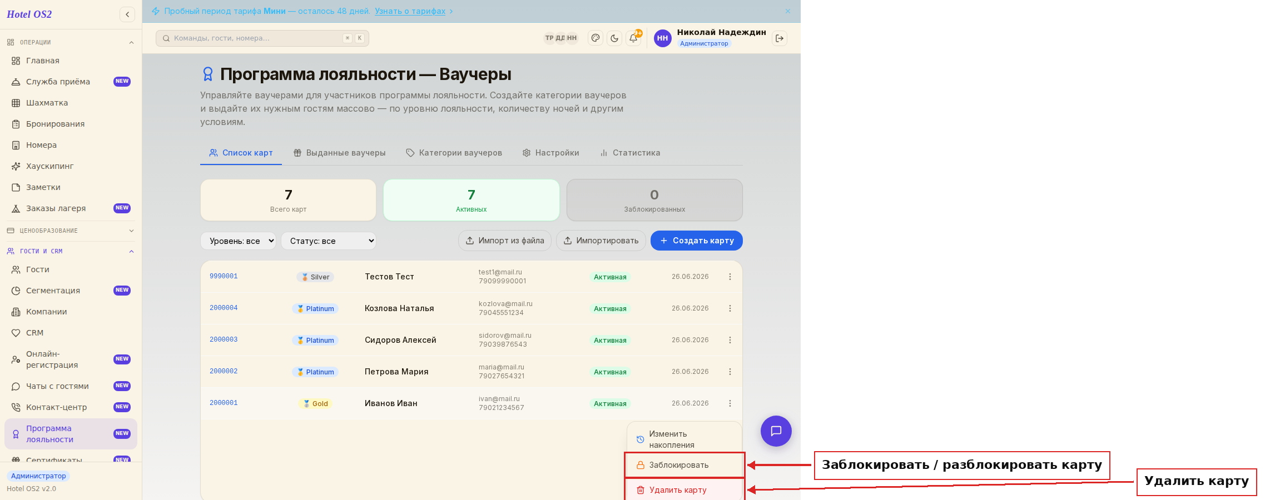This screenshot has height=500, width=1270.
Task: Open Заказы лагеря in sidebar
Action: [x=71, y=208]
